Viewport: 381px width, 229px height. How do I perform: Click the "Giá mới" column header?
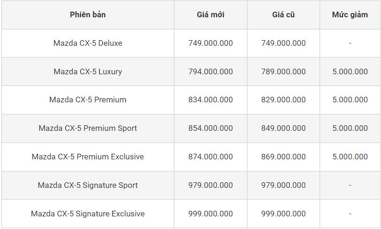(210, 14)
